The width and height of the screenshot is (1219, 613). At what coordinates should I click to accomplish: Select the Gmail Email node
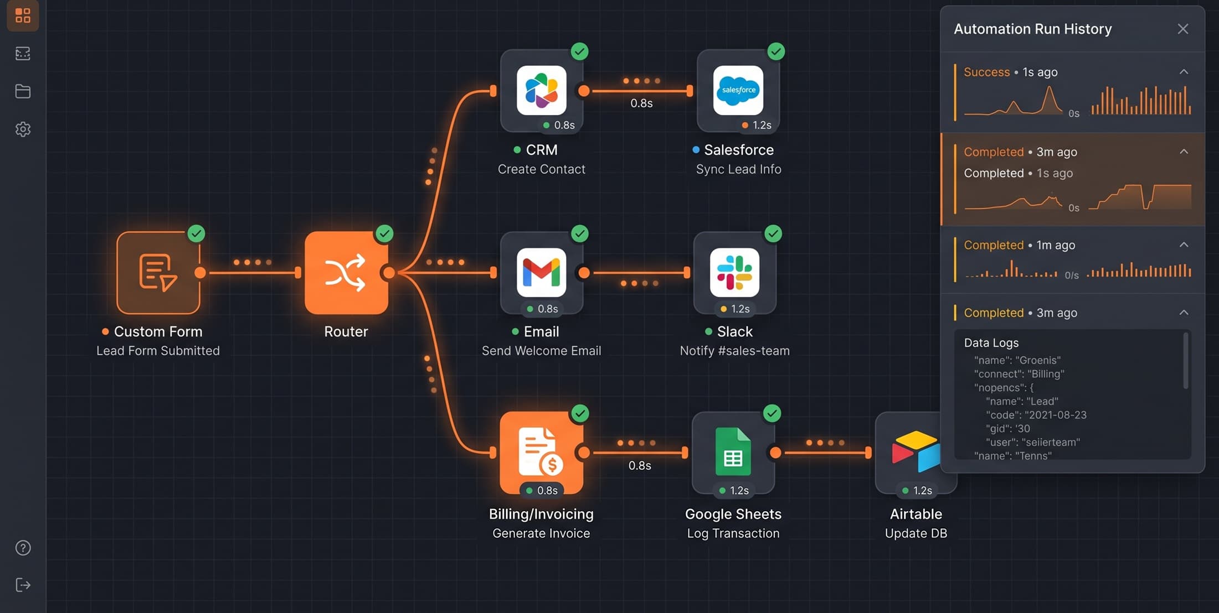542,273
